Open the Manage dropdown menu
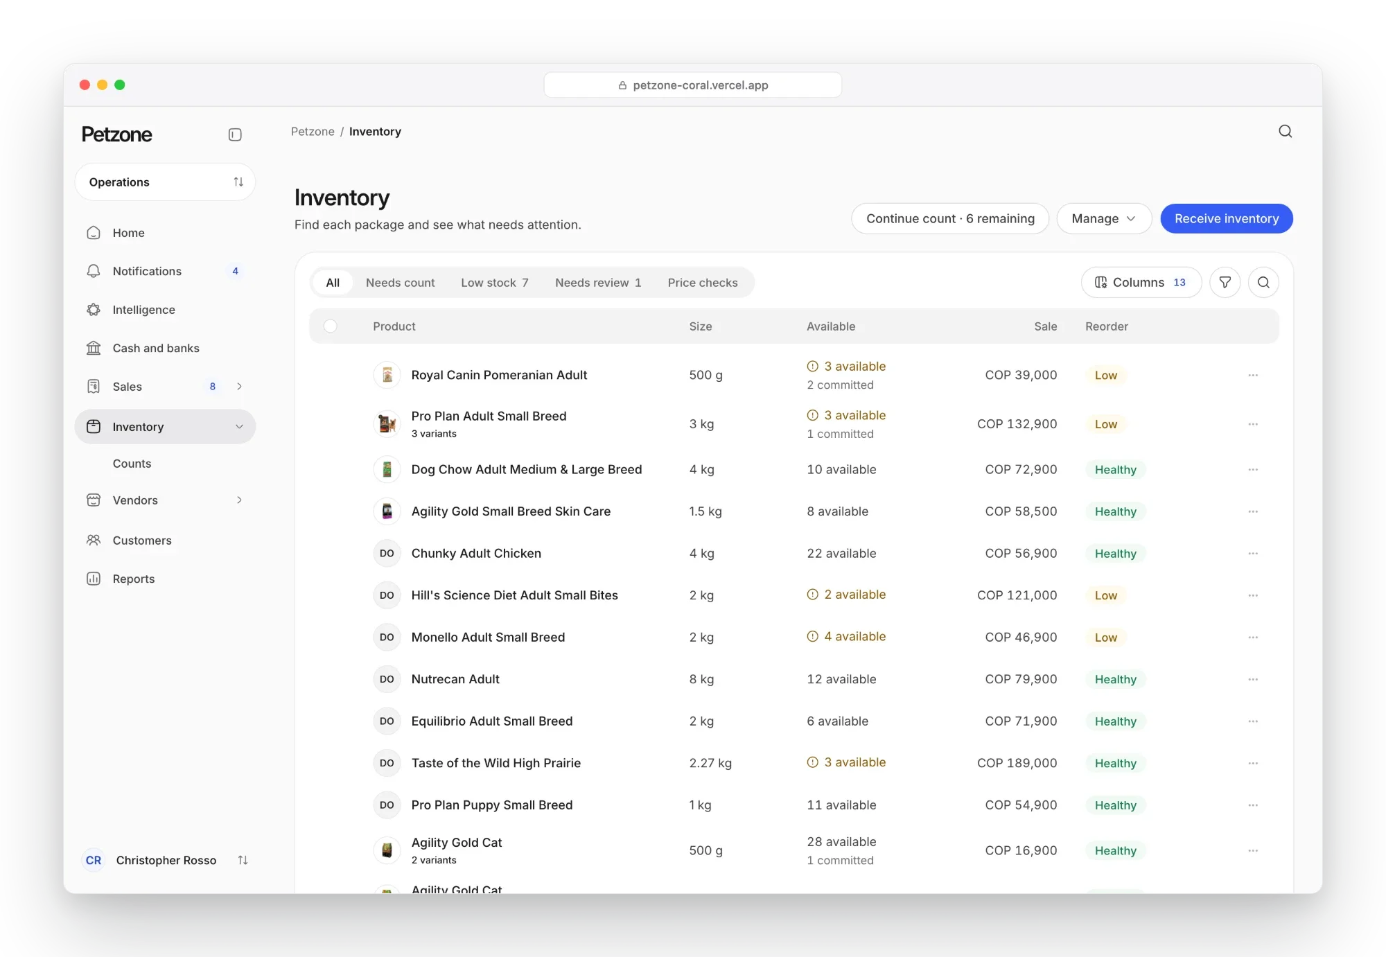Image resolution: width=1386 pixels, height=957 pixels. (x=1104, y=219)
